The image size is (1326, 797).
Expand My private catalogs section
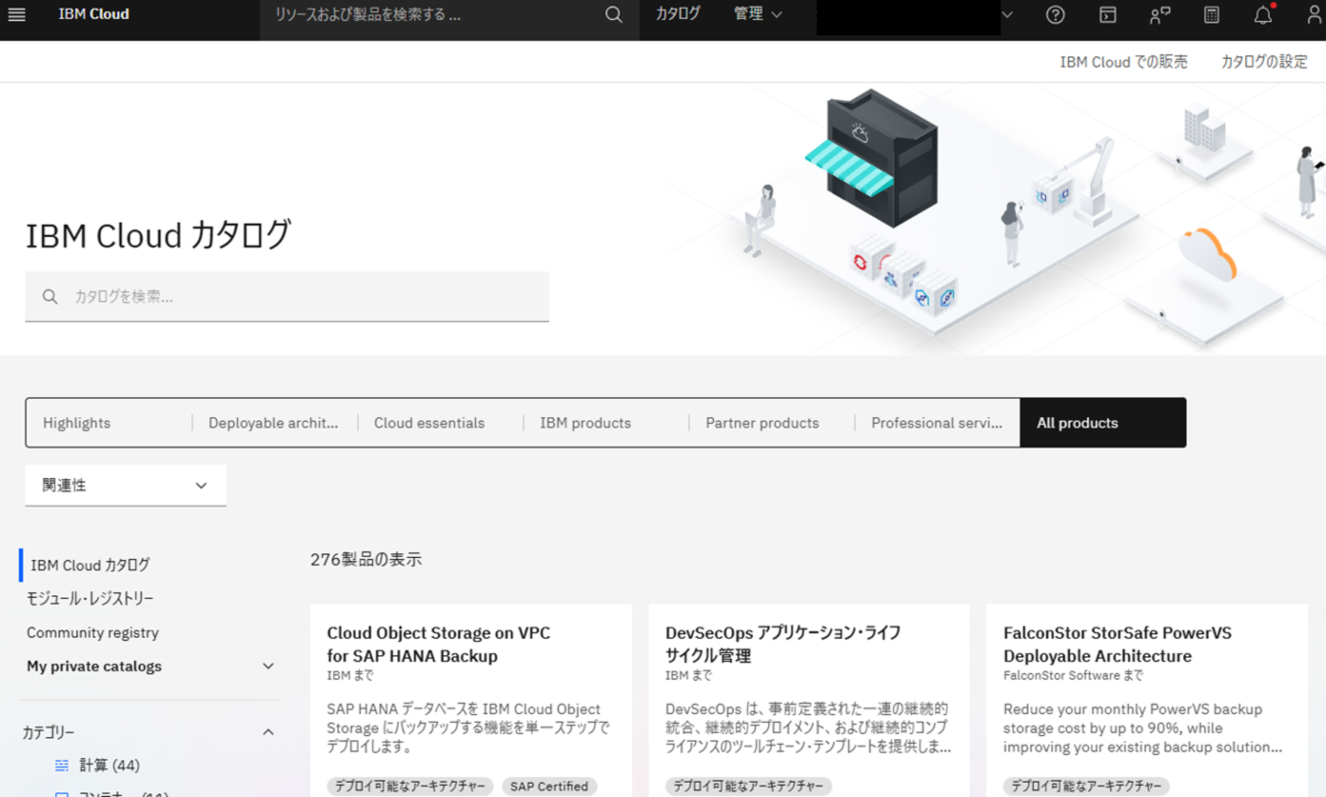268,666
